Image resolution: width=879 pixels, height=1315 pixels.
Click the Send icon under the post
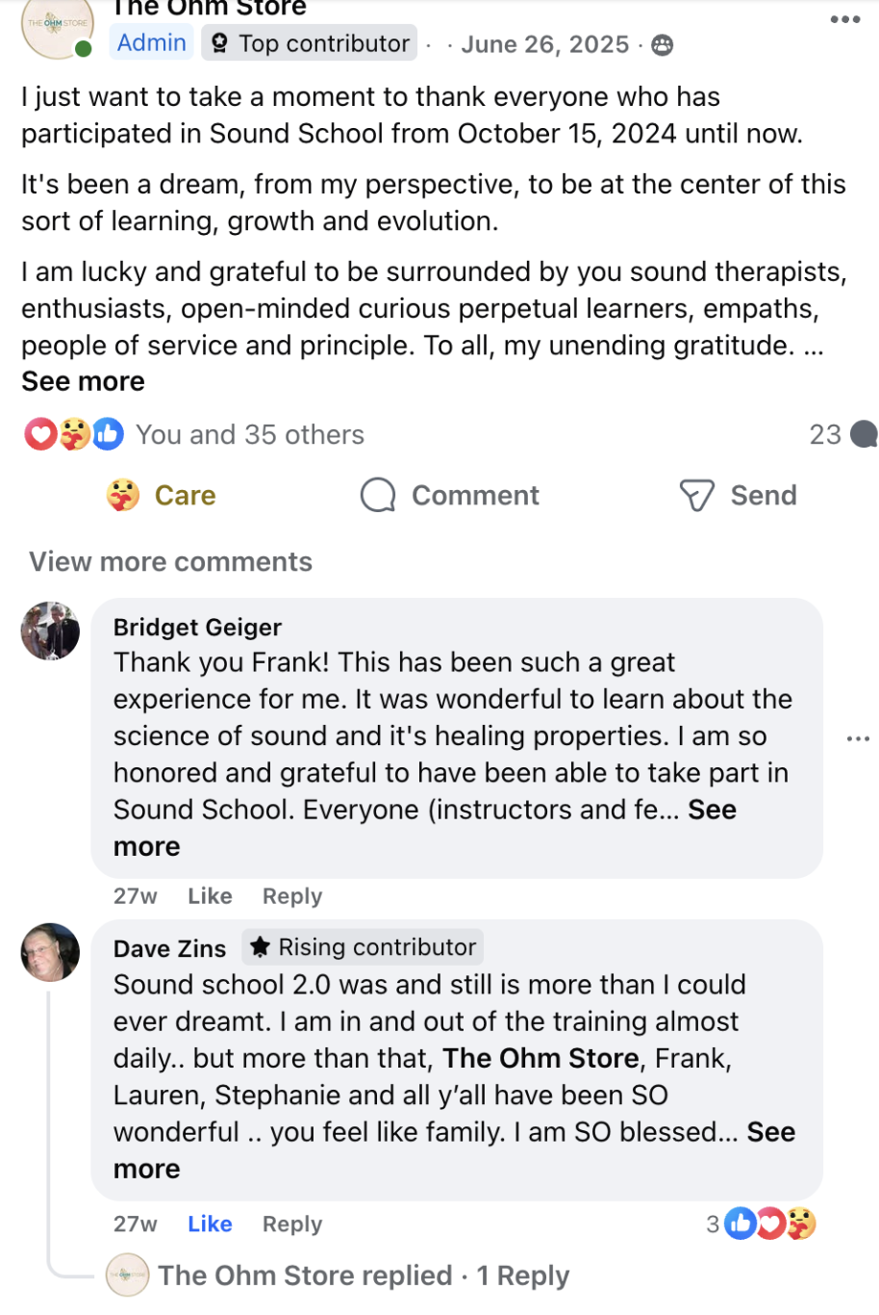click(696, 496)
